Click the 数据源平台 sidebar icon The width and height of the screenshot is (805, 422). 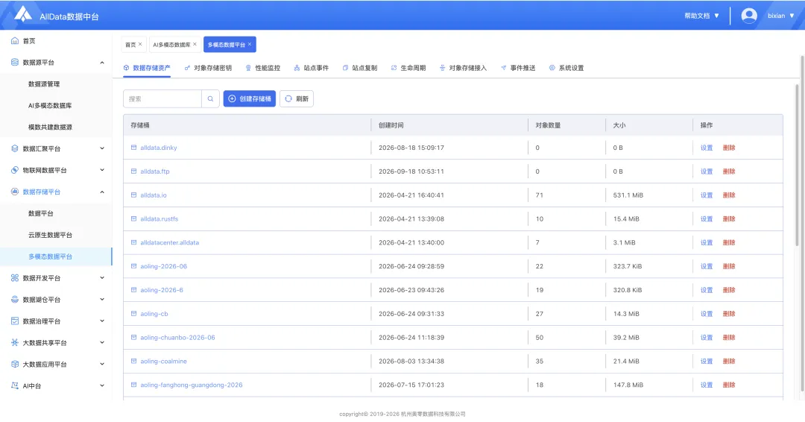(x=15, y=62)
